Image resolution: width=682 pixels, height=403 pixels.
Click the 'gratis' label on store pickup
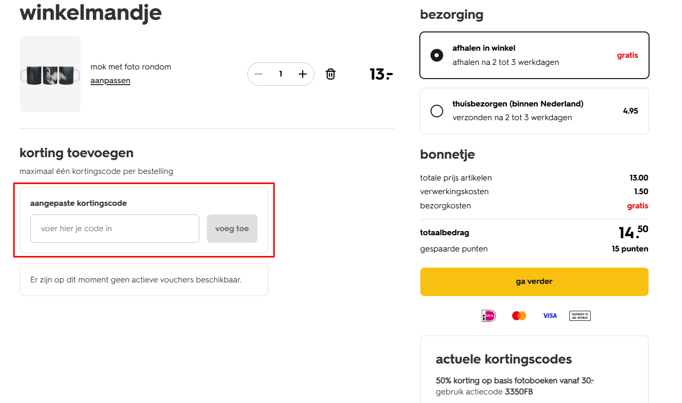point(627,55)
